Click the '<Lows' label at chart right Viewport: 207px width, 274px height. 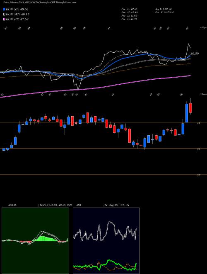[204, 94]
